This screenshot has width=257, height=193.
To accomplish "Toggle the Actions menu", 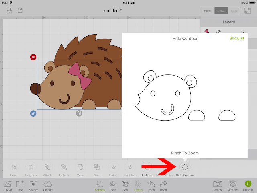I will [x=100, y=185].
